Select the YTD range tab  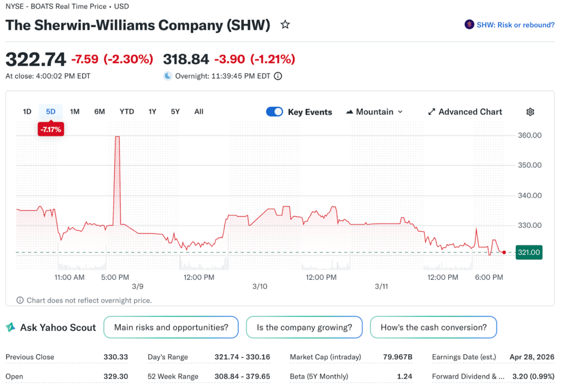pyautogui.click(x=126, y=112)
